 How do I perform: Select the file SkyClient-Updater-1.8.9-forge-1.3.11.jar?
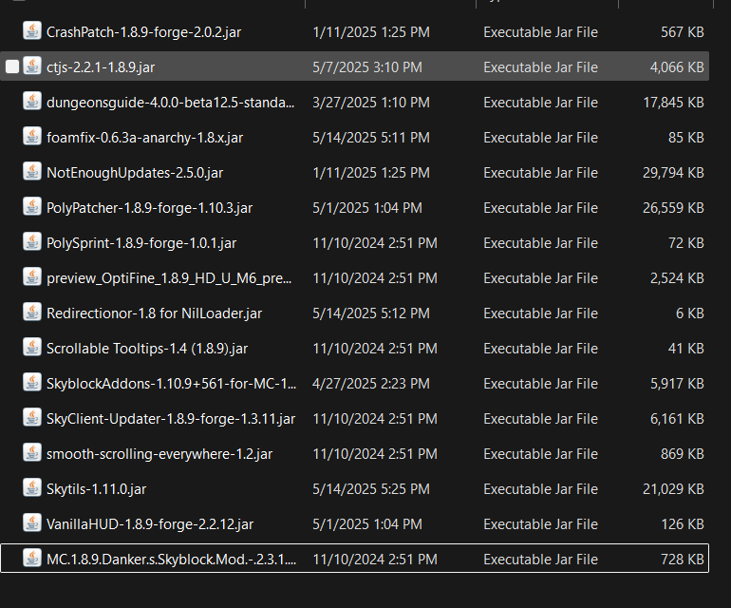171,419
